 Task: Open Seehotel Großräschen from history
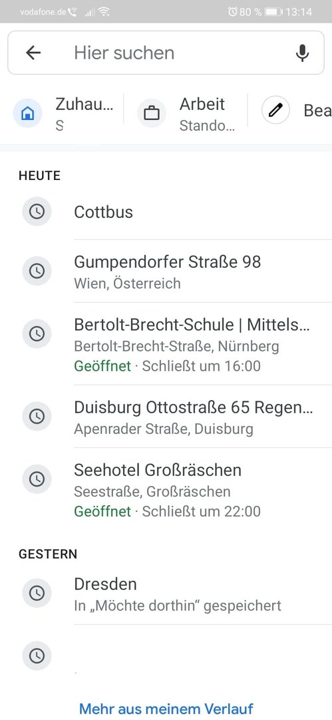pyautogui.click(x=166, y=489)
